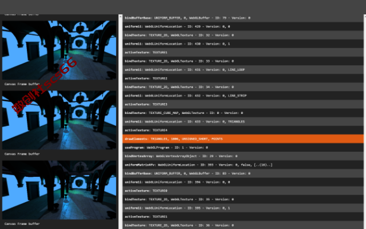Click uniform1i row ending in TRIANGLES
The image size is (366, 229).
click(243, 121)
